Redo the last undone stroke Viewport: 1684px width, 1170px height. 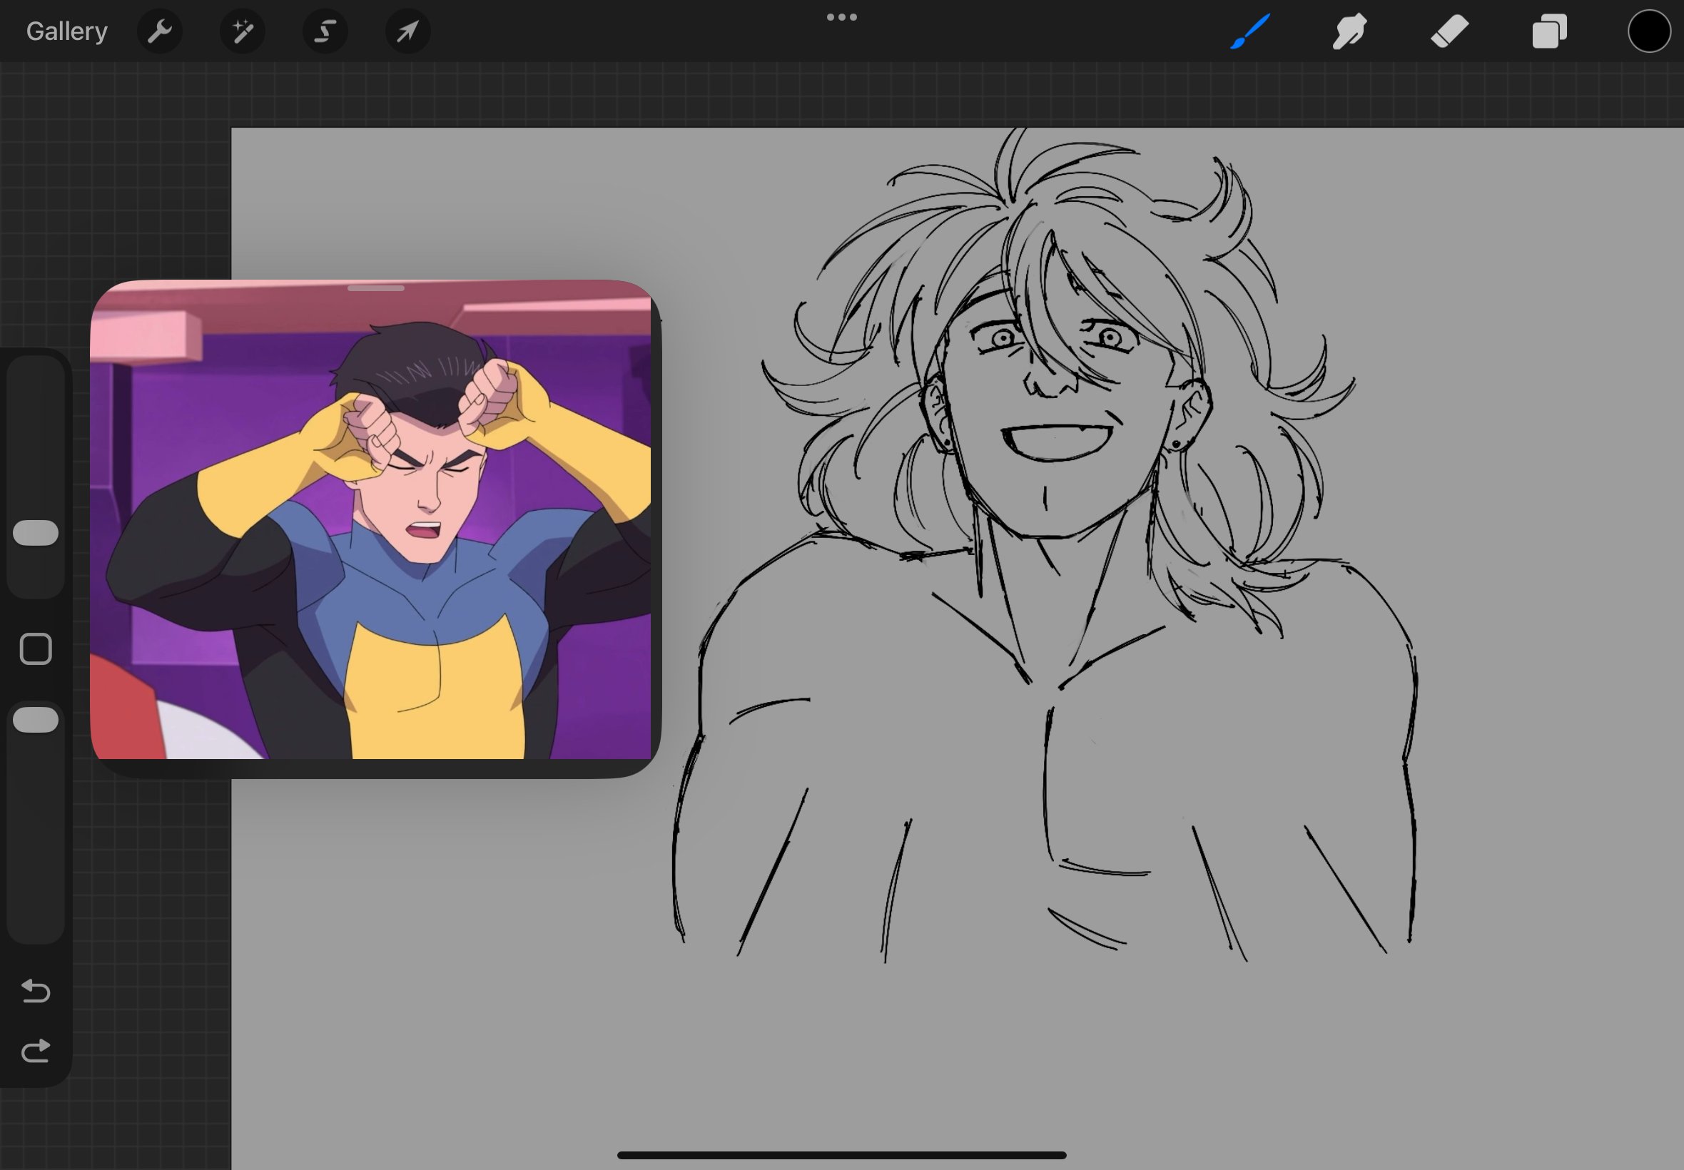pos(36,1052)
